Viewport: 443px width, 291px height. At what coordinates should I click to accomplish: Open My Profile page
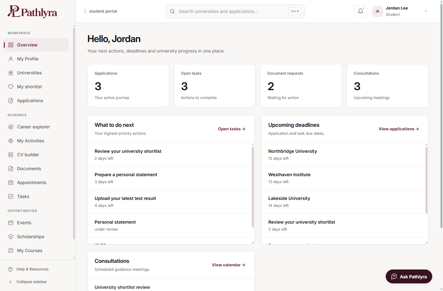[36, 59]
